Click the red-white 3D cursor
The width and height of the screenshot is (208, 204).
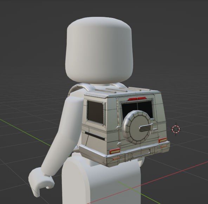pyautogui.click(x=176, y=129)
